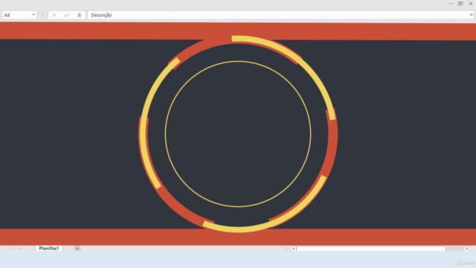Screen dimensions: 476x268
Task: Click the Enter checkmark icon in formula bar
Action: (x=67, y=15)
